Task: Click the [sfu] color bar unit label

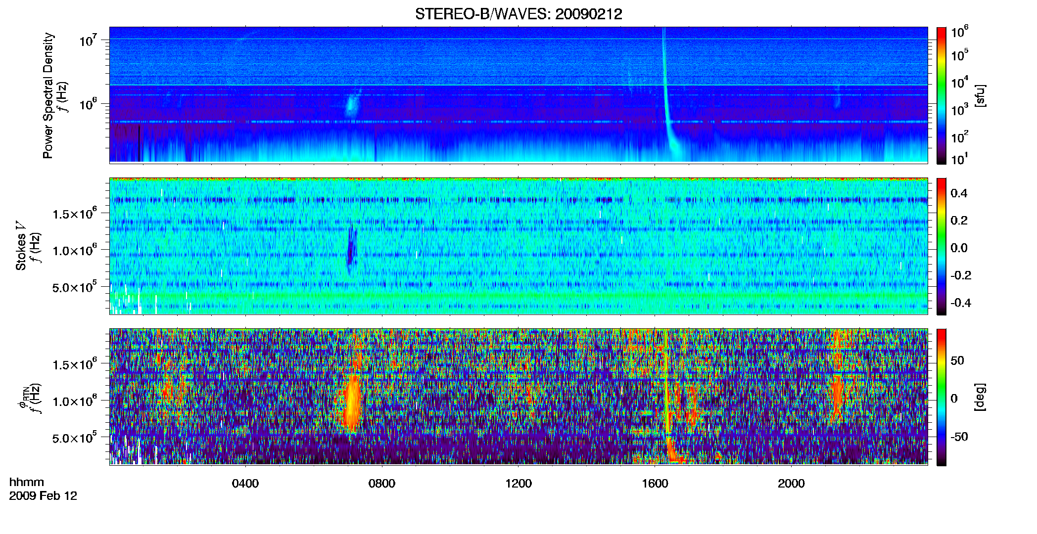Action: (980, 96)
